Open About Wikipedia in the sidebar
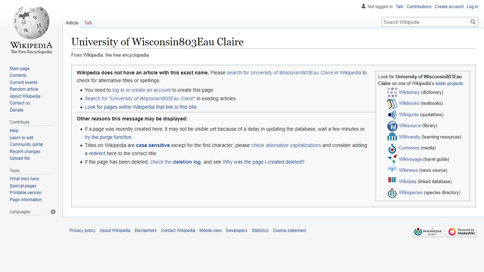Screen dimensions: 484x272 [25, 96]
